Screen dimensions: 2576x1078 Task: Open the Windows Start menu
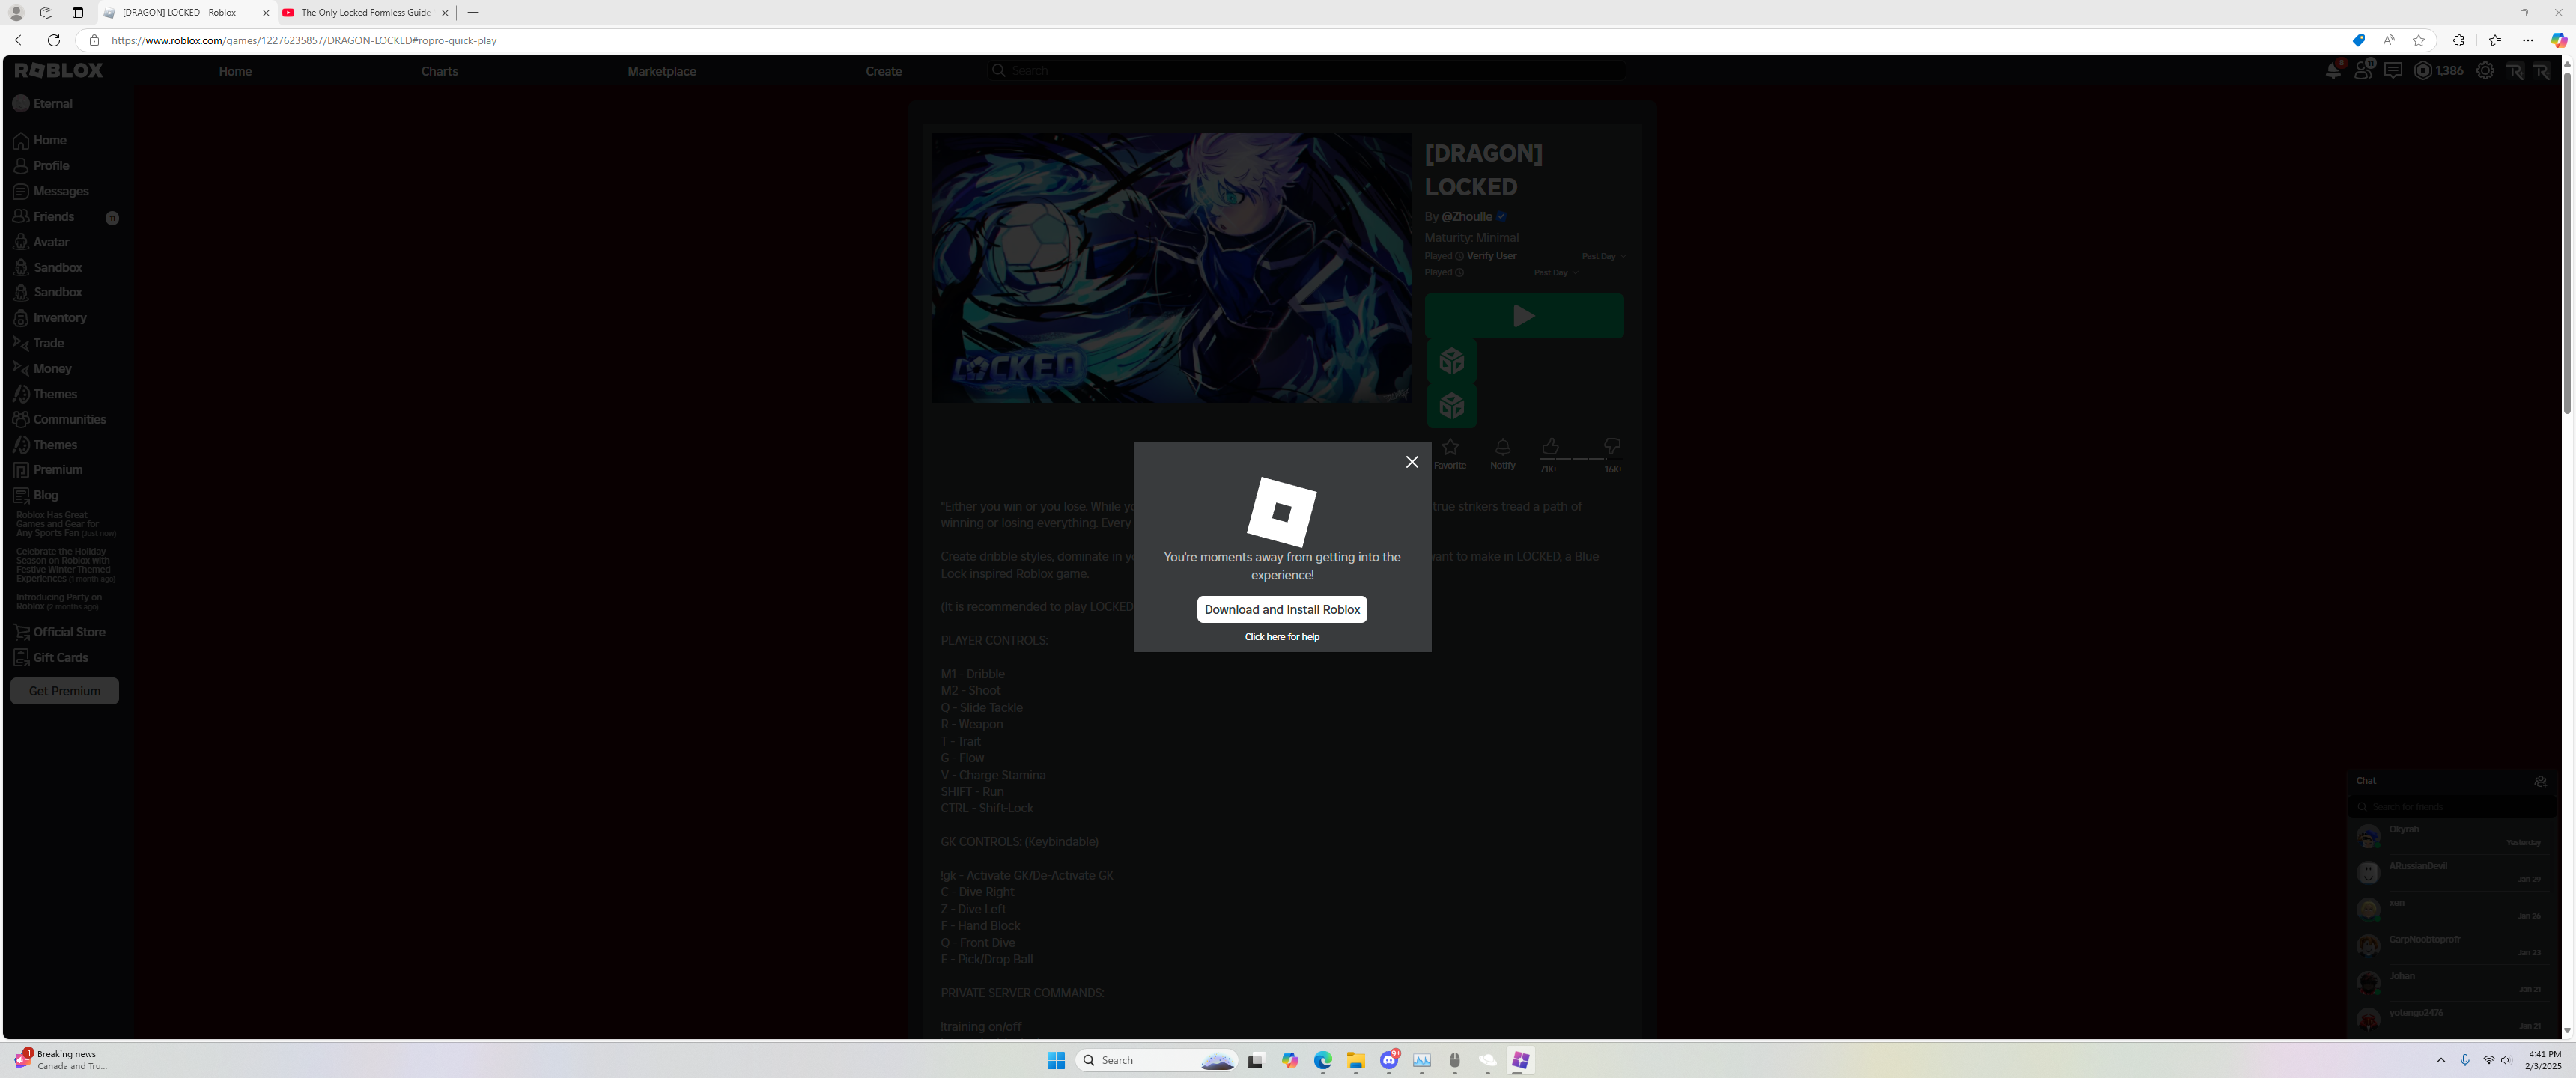tap(1055, 1060)
